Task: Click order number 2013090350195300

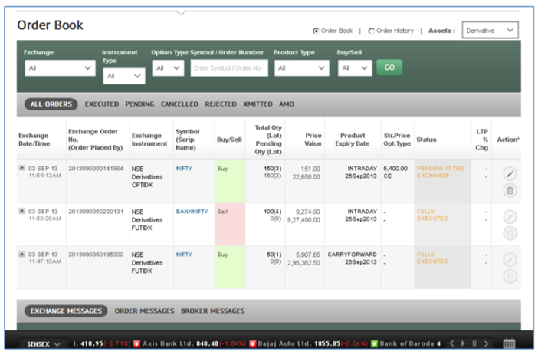Action: 96,255
